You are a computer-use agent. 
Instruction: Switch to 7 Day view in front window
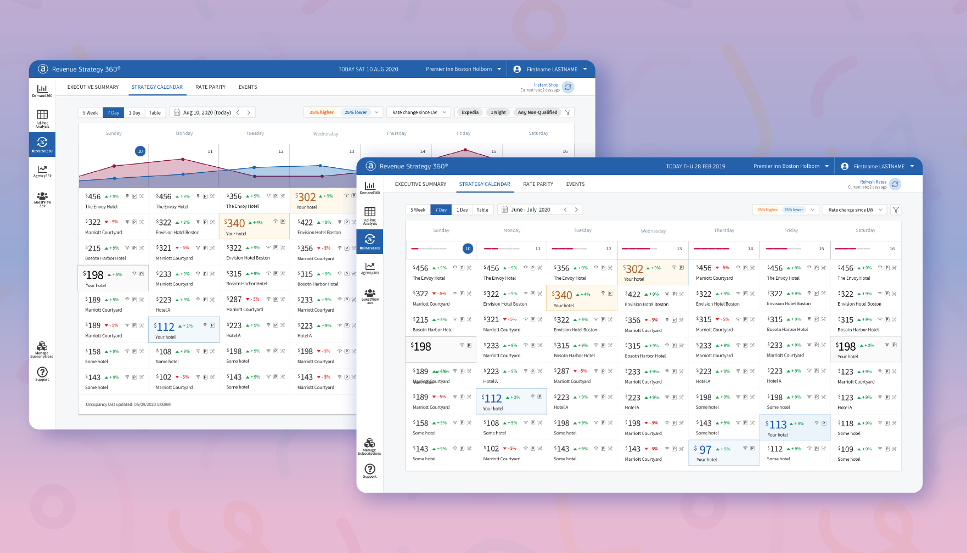pos(441,210)
